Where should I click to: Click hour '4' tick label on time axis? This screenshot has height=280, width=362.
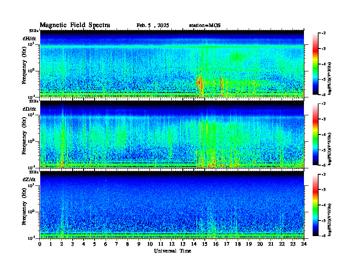84,244
